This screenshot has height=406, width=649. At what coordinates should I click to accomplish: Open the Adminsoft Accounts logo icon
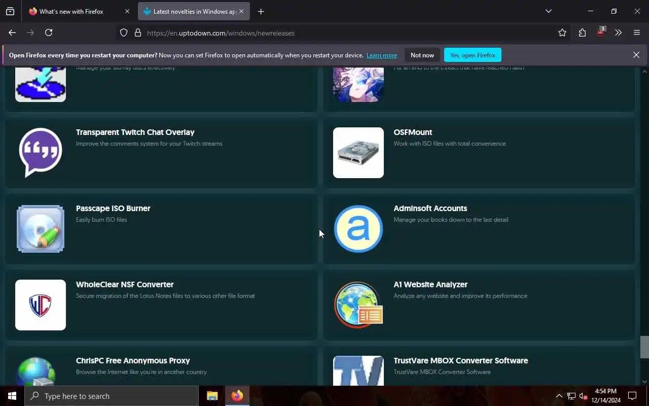(358, 229)
